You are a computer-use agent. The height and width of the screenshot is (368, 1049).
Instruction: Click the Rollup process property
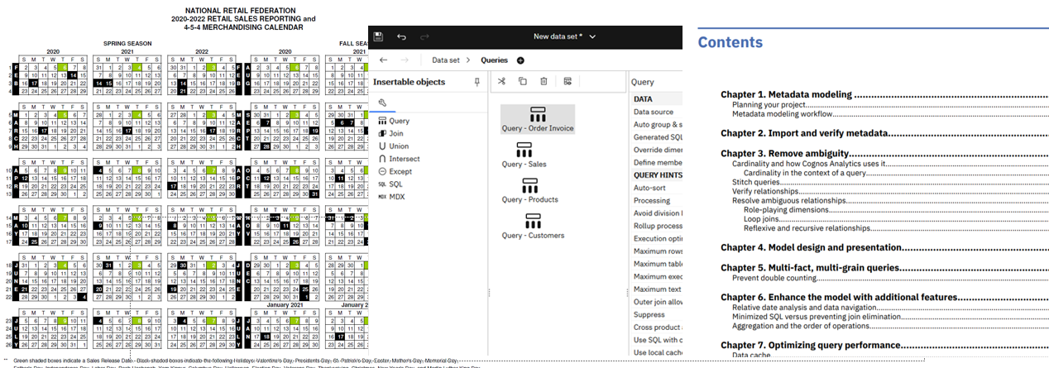(658, 226)
